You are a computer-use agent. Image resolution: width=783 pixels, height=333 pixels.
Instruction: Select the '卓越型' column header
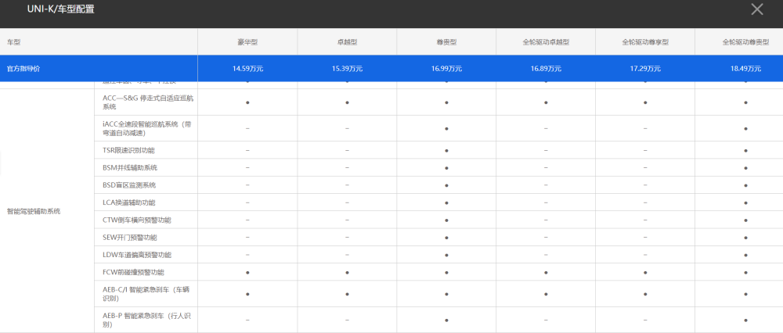347,42
